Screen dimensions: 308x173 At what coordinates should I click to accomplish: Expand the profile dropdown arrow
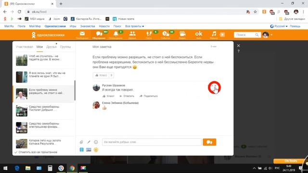coord(271,35)
